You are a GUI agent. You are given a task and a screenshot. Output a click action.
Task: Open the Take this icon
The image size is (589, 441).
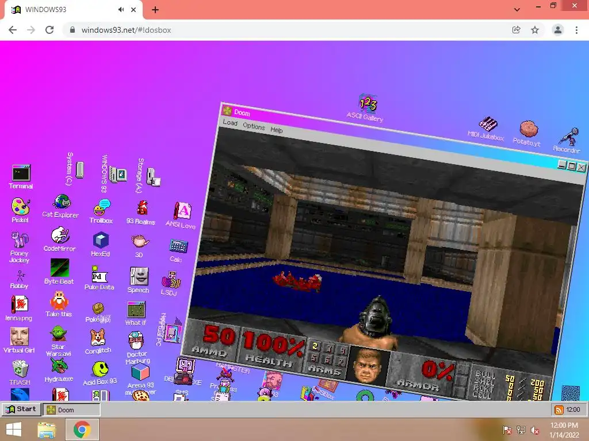pos(59,304)
